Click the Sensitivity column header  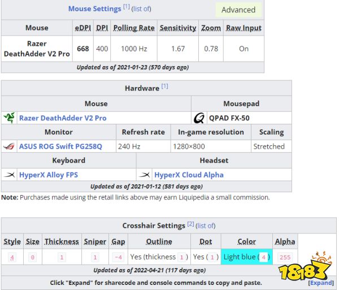click(178, 28)
